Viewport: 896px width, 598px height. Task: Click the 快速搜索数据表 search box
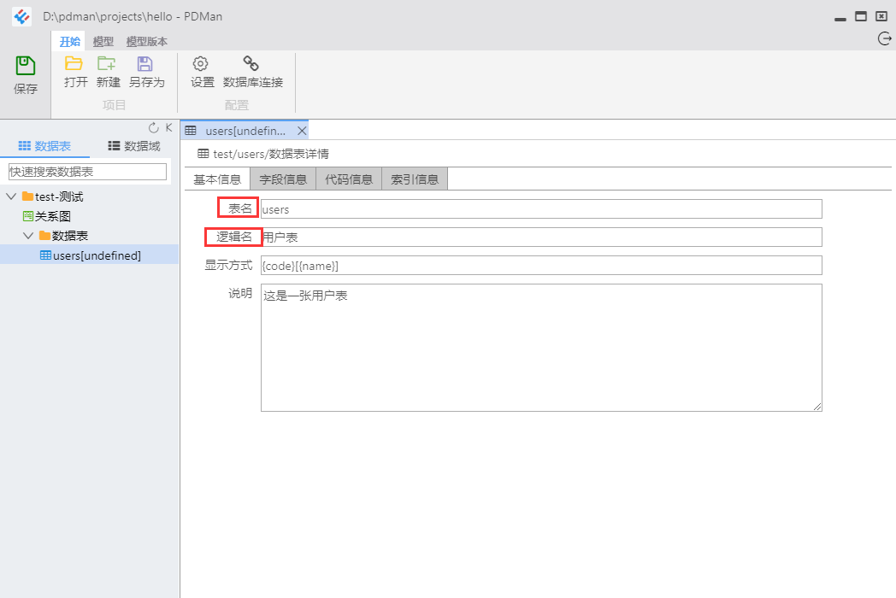86,172
